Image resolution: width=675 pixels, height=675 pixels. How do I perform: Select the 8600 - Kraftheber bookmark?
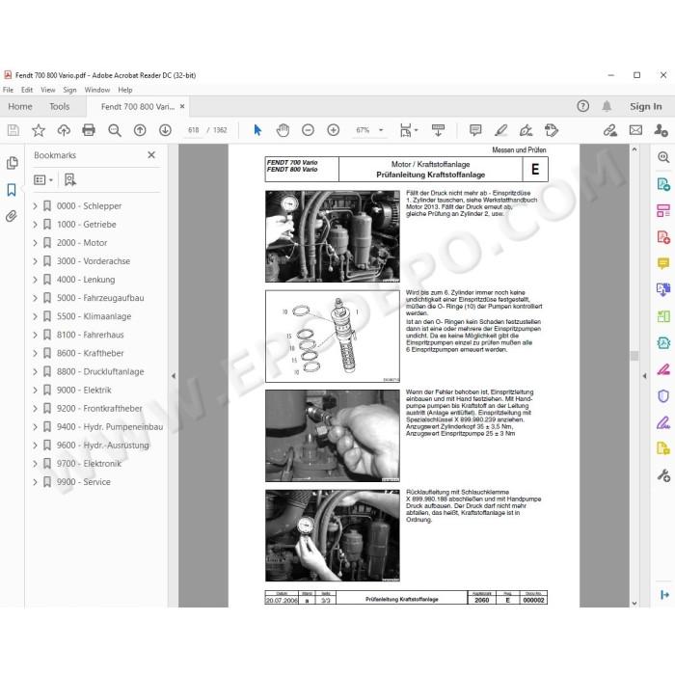[90, 354]
